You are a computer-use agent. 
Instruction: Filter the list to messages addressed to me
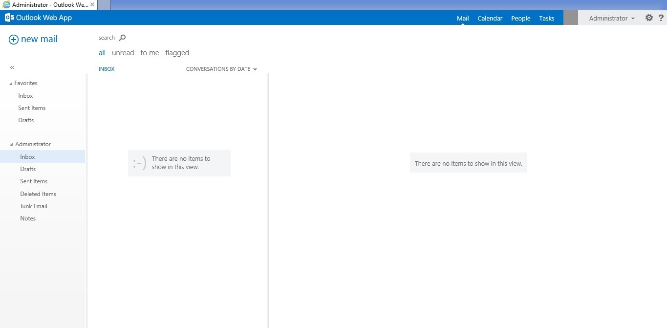click(149, 53)
